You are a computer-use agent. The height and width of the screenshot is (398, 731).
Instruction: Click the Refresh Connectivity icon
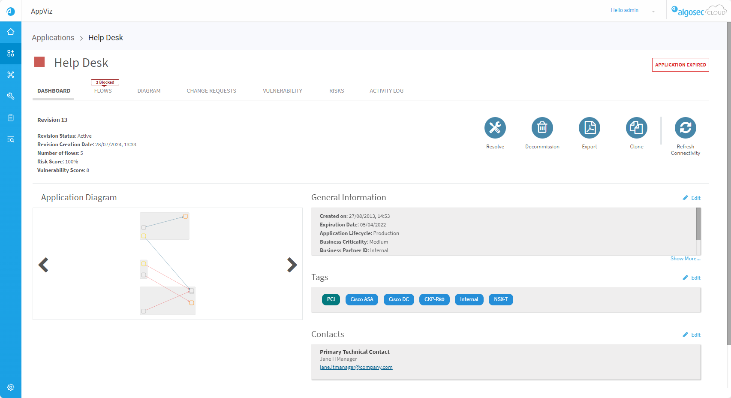tap(685, 128)
